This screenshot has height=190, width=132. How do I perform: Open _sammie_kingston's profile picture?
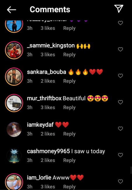tap(14, 50)
